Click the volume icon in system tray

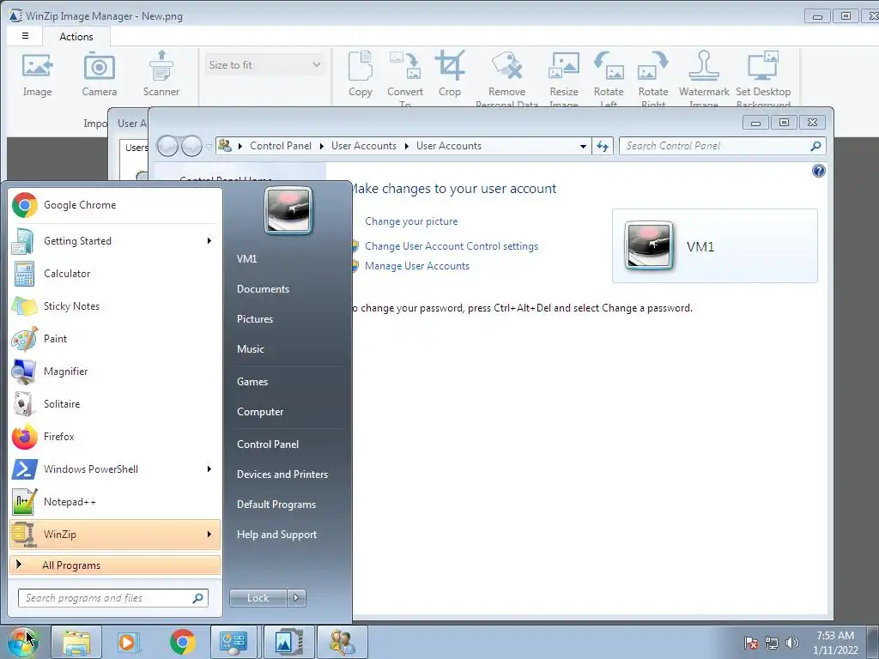point(792,643)
